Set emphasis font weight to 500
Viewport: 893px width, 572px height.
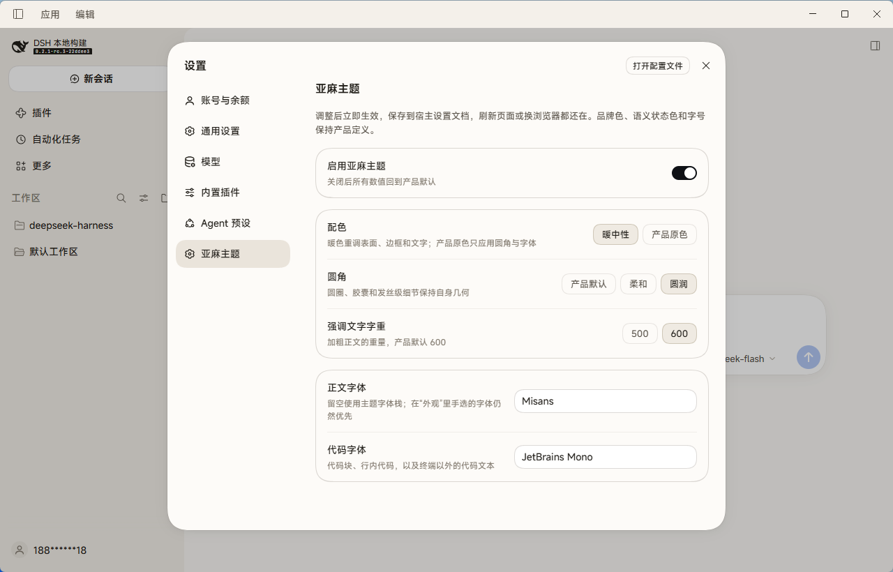640,333
